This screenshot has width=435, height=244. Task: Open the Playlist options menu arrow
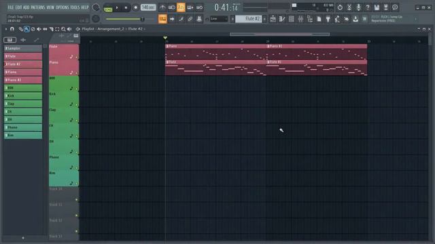point(6,28)
